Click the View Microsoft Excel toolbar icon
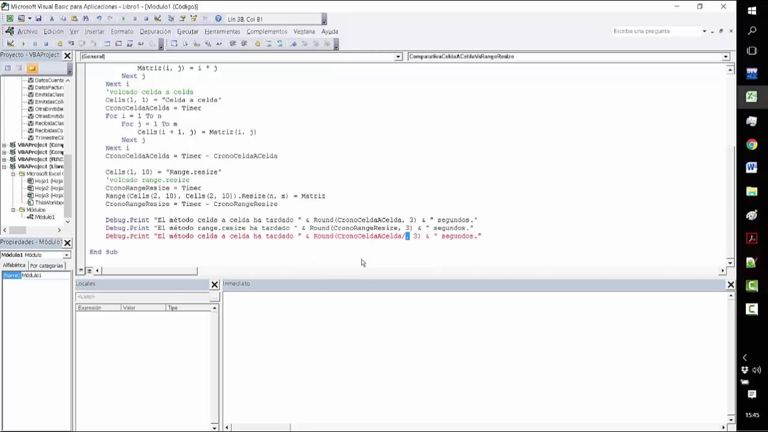Screen dimensions: 768x432 [10, 19]
